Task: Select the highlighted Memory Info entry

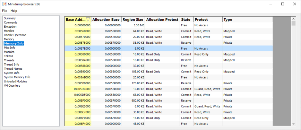Action: point(14,44)
